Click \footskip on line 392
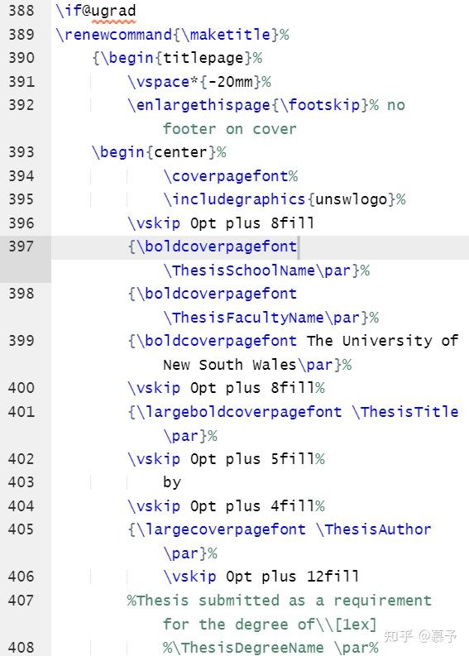 (x=320, y=105)
